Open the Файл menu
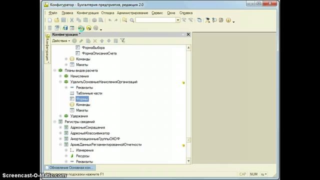This screenshot has height=180, width=320. tap(53, 13)
